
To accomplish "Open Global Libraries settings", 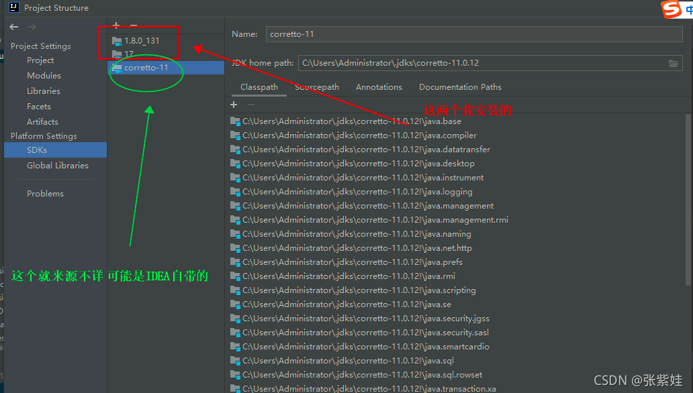I will [58, 166].
